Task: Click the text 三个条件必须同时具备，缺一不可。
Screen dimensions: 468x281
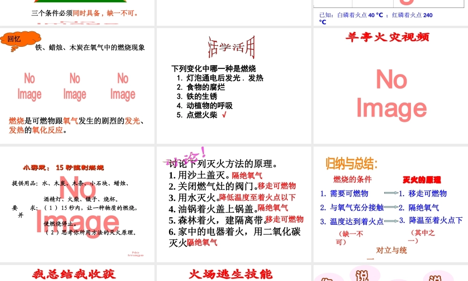Action: [x=85, y=13]
